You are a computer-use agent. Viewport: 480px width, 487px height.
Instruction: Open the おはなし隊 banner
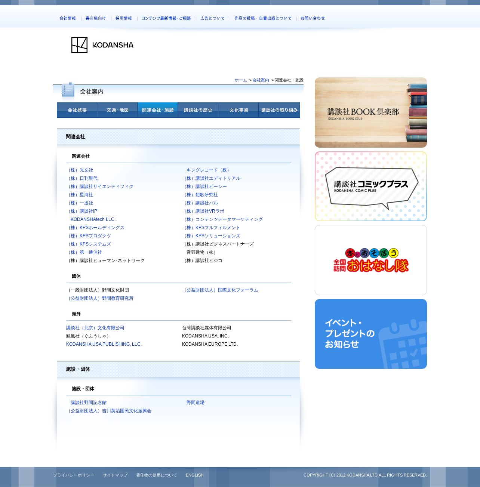(x=371, y=260)
